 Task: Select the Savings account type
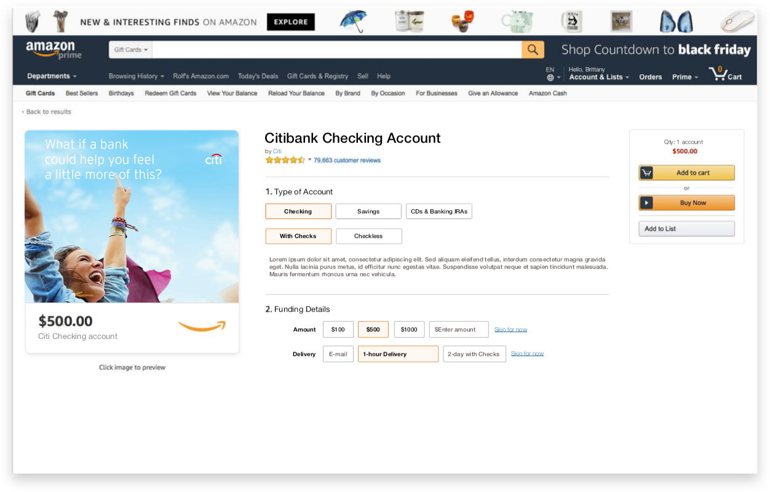368,212
